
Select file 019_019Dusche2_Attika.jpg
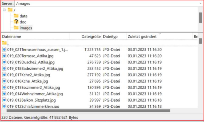31,62
